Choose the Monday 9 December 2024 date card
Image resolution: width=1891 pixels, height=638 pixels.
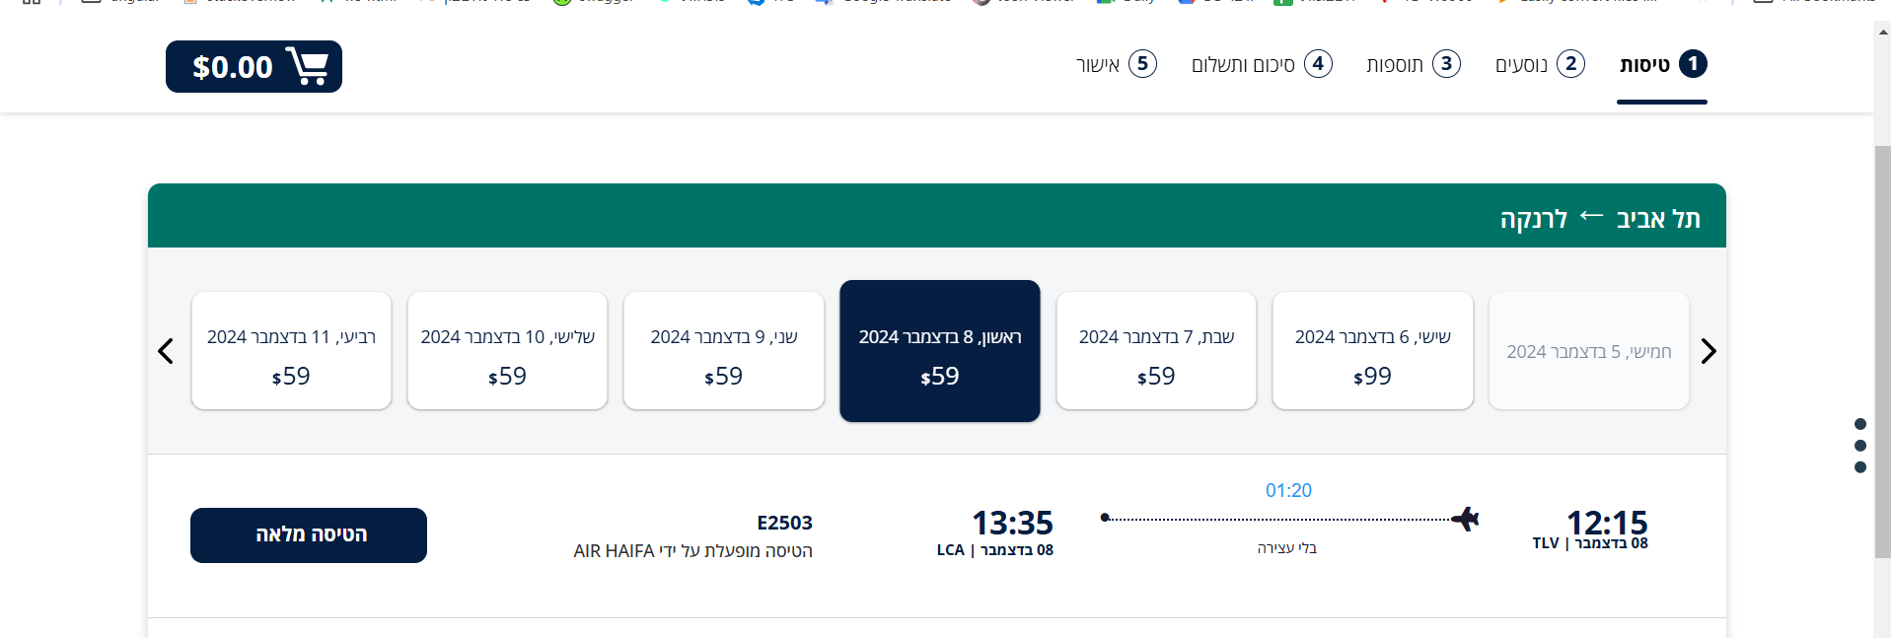pyautogui.click(x=723, y=351)
